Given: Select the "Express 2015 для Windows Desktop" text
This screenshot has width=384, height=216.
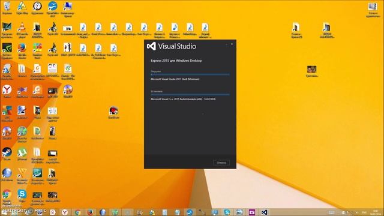Looking at the screenshot, I should 176,61.
